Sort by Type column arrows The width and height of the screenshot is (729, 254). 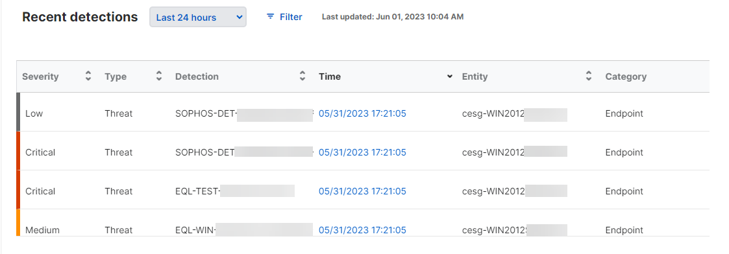tap(159, 76)
